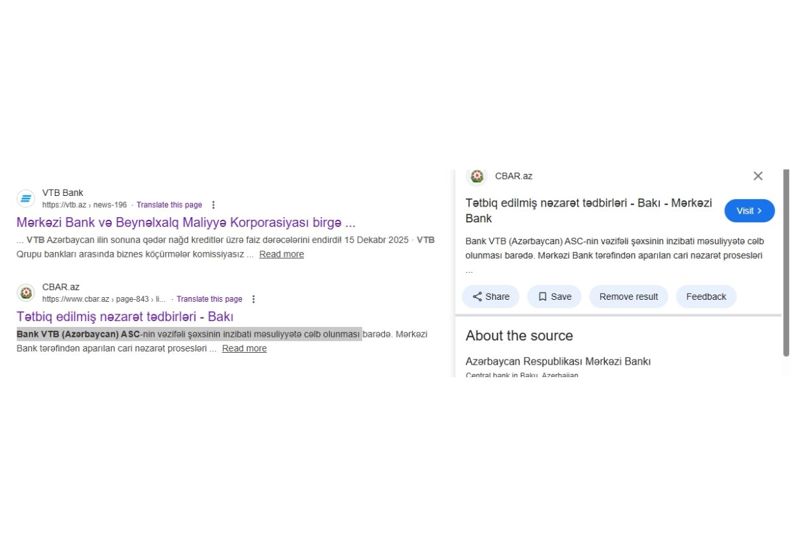Screen dimensions: 795x548
Task: Expand Read more under CBAR.az snippet
Action: pos(244,349)
